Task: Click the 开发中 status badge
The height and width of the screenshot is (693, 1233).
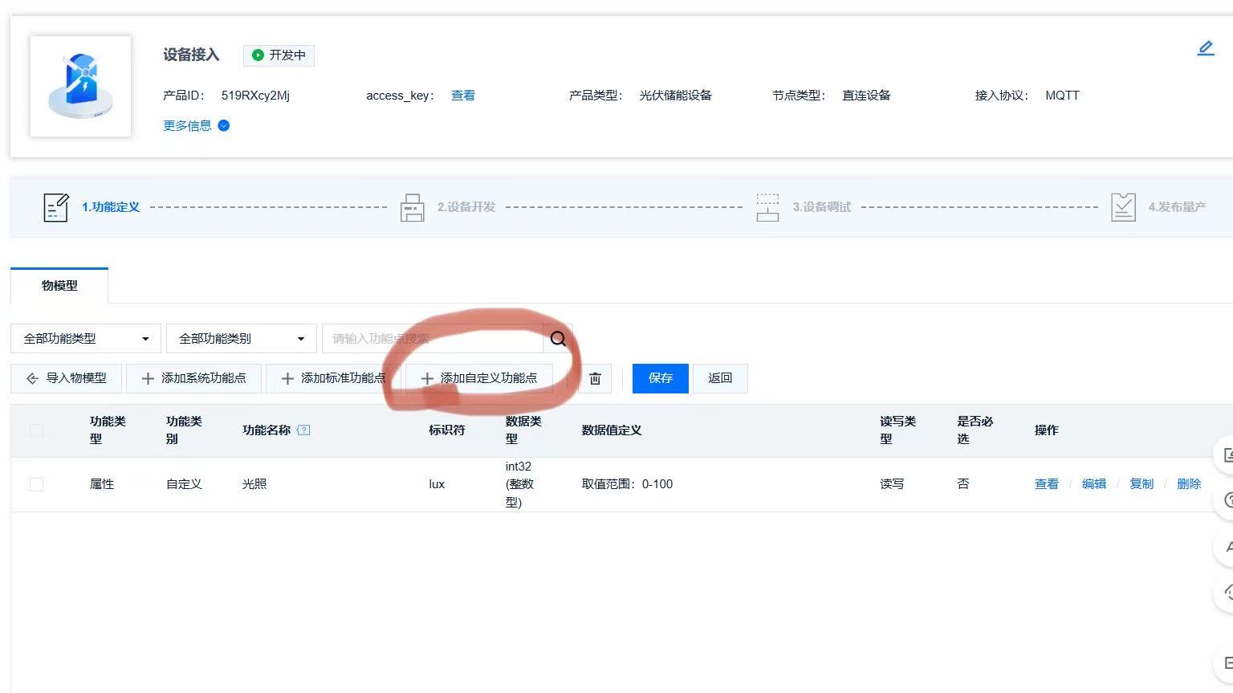Action: point(279,55)
